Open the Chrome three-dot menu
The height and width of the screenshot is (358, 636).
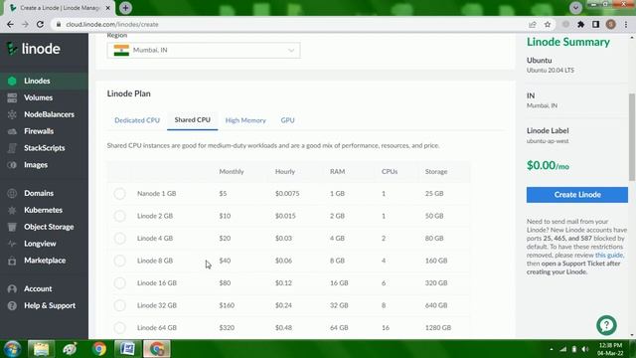[626, 24]
